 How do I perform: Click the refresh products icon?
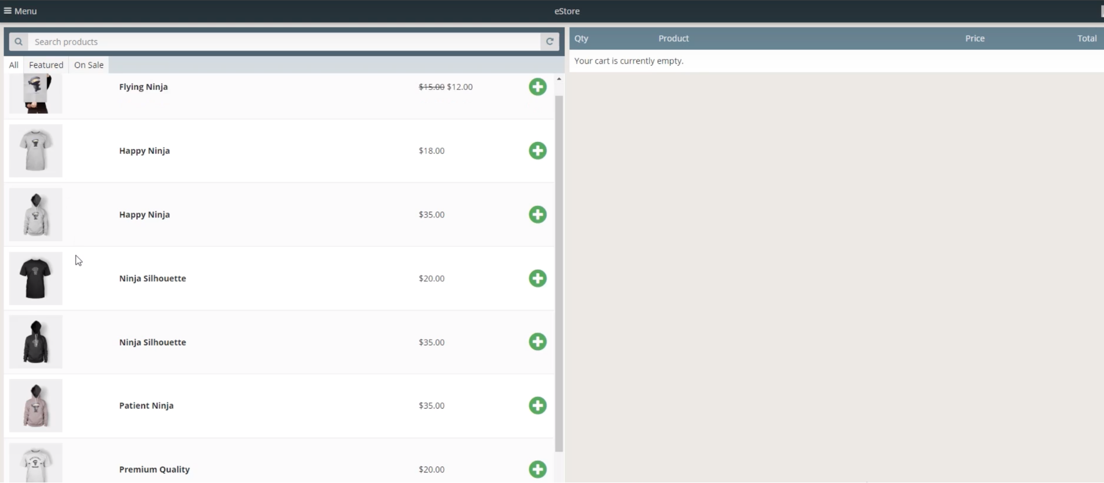click(x=550, y=42)
